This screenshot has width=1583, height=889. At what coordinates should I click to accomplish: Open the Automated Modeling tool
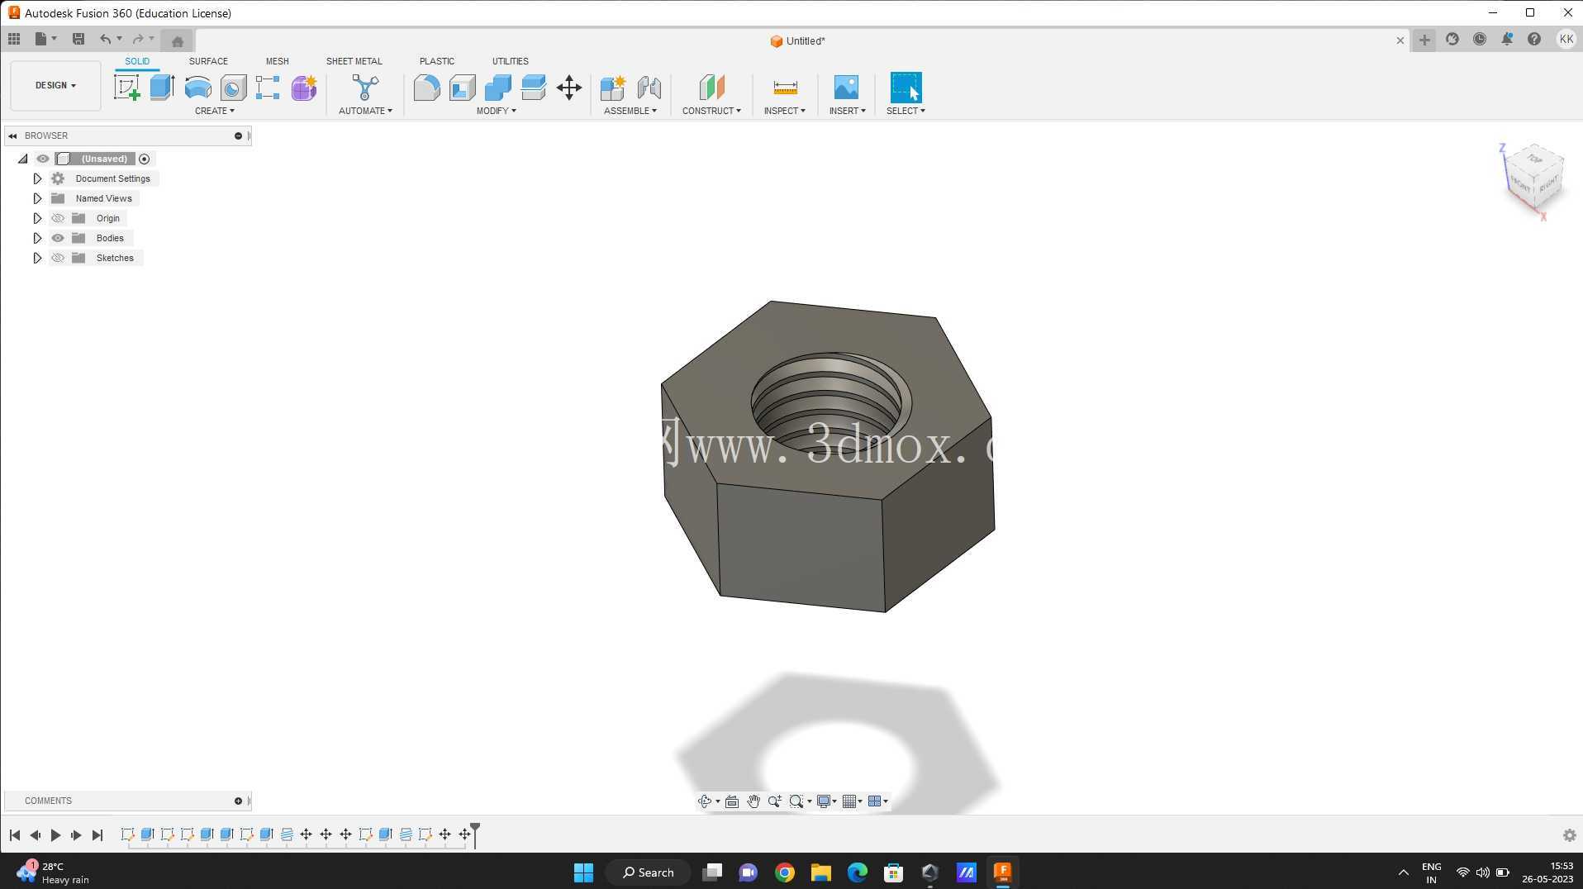pyautogui.click(x=364, y=88)
